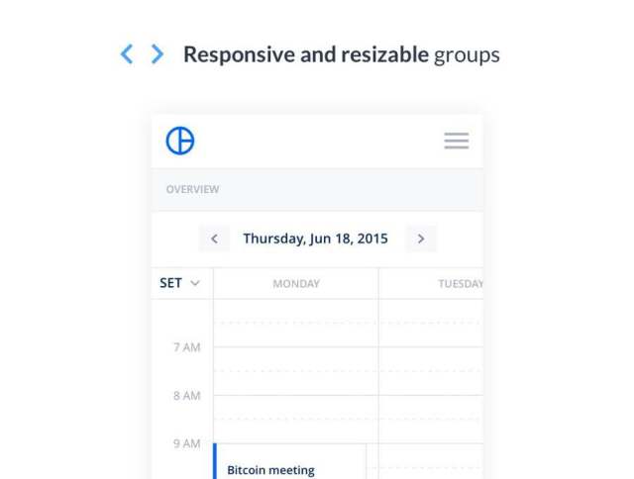Select the TUESDAY column header
The image size is (634, 479).
click(x=461, y=283)
